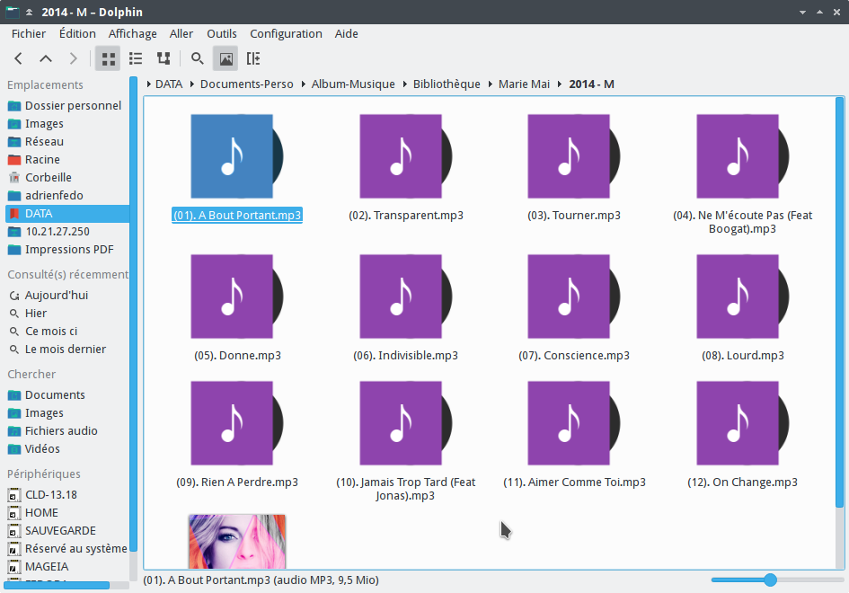Open the Corbeille trash place

click(x=67, y=177)
